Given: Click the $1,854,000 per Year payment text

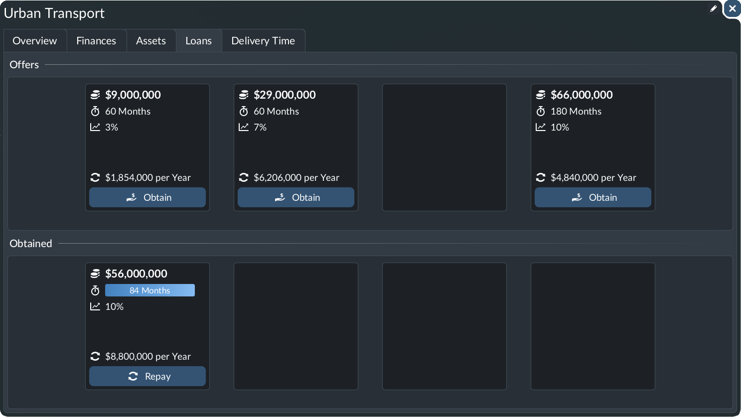Looking at the screenshot, I should (x=148, y=177).
